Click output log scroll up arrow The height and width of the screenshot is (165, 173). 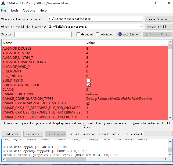(x=170, y=141)
